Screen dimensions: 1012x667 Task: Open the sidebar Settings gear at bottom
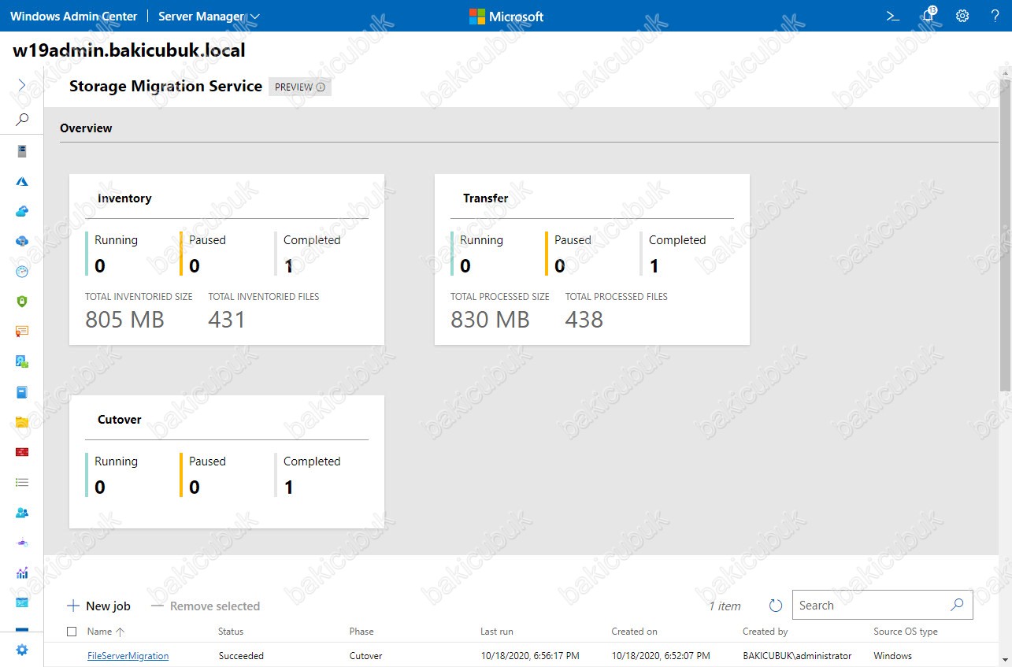(22, 650)
